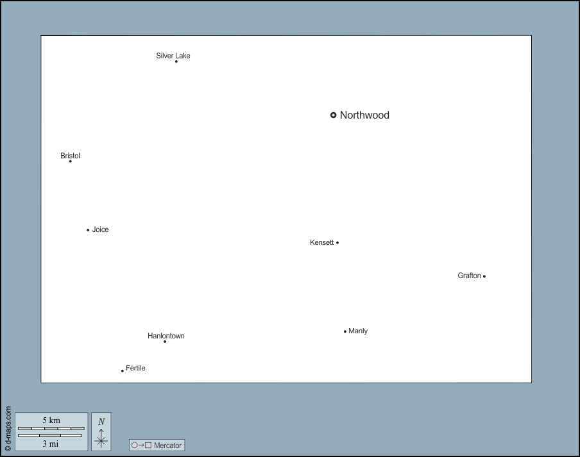
Task: Click the north arrow compass icon
Action: (x=101, y=431)
